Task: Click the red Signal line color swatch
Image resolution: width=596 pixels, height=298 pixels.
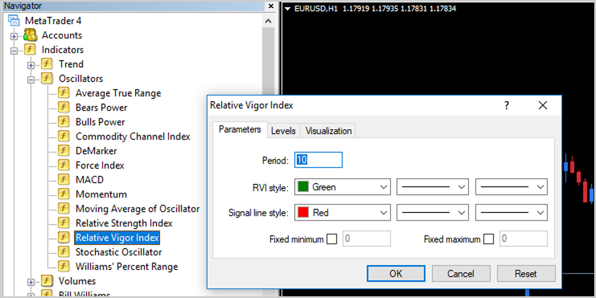Action: [303, 213]
